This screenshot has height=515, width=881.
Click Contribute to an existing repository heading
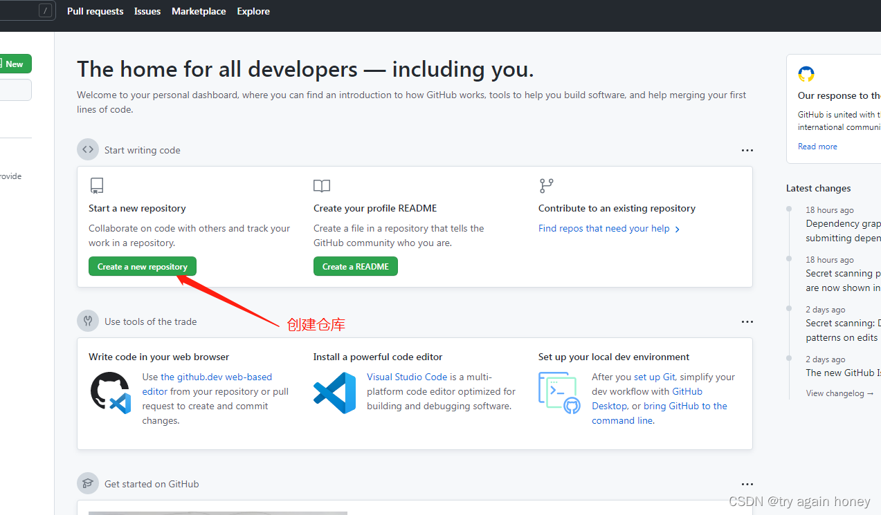617,208
